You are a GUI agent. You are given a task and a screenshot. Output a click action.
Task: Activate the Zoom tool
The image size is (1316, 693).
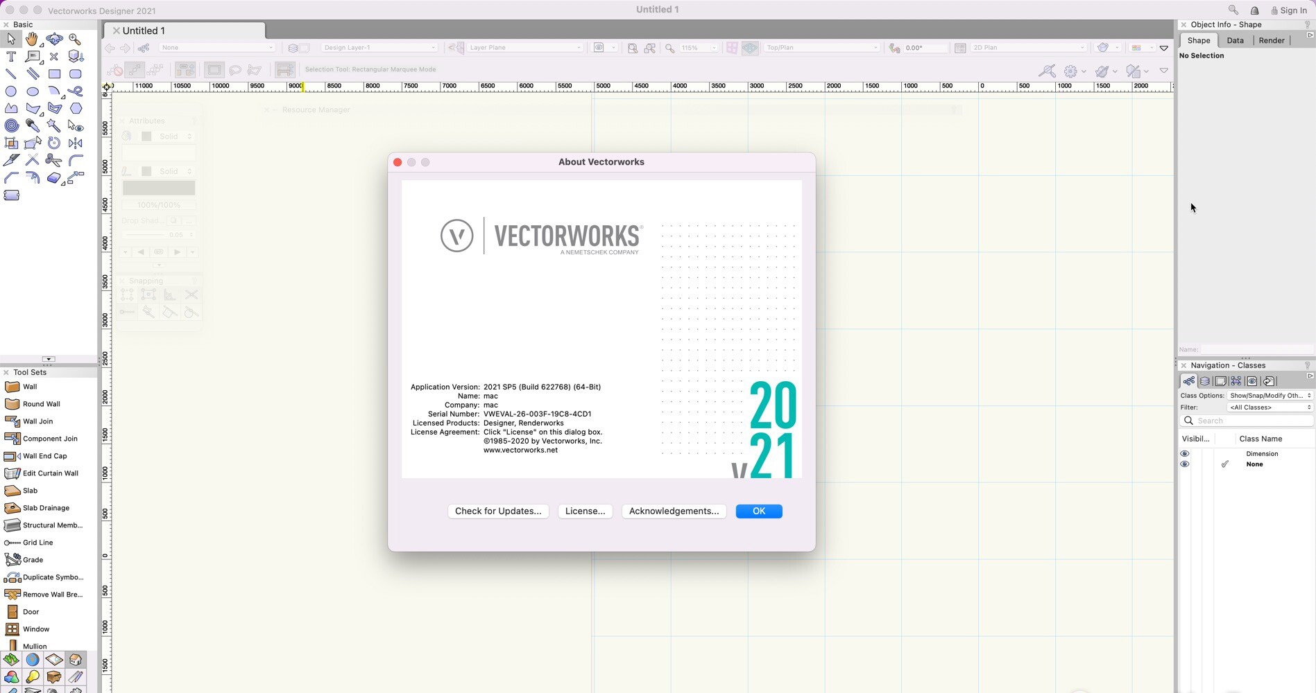[74, 40]
